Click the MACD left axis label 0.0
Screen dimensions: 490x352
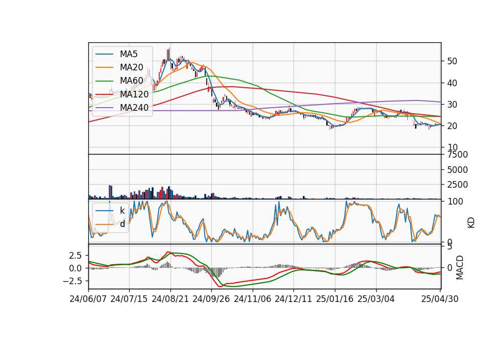tap(76, 268)
